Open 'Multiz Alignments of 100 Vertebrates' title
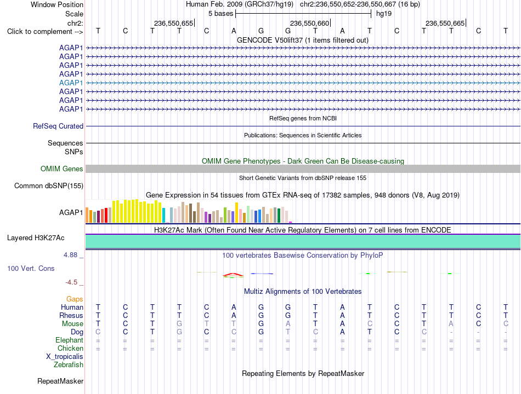 pos(303,292)
